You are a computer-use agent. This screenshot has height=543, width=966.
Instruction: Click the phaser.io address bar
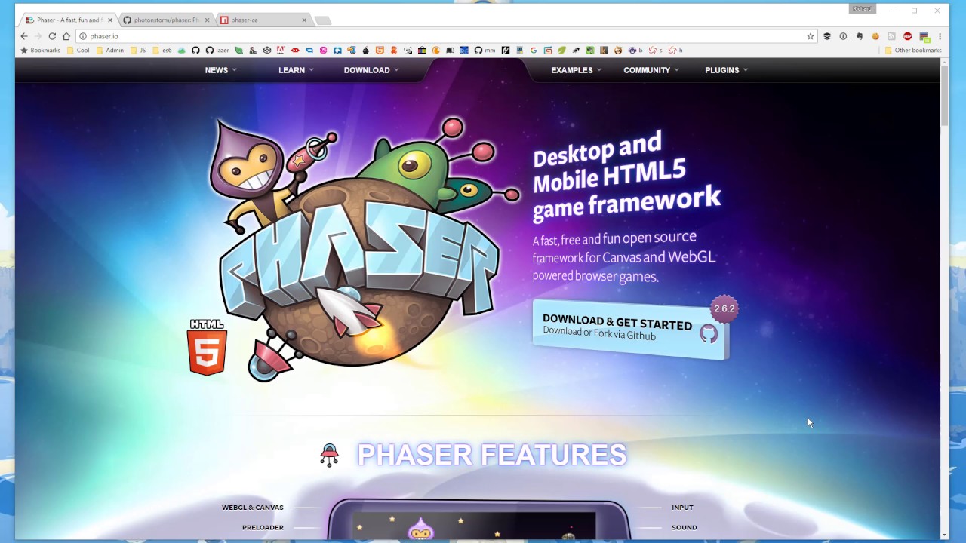pyautogui.click(x=445, y=36)
